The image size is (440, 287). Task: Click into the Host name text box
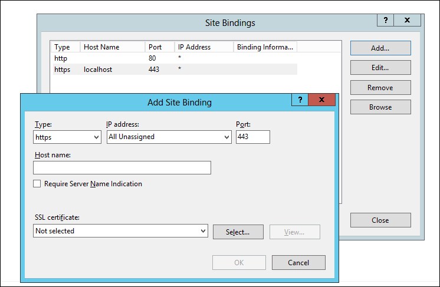click(x=122, y=167)
